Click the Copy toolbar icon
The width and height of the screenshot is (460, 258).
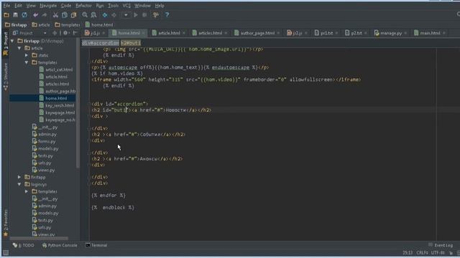tap(65, 14)
